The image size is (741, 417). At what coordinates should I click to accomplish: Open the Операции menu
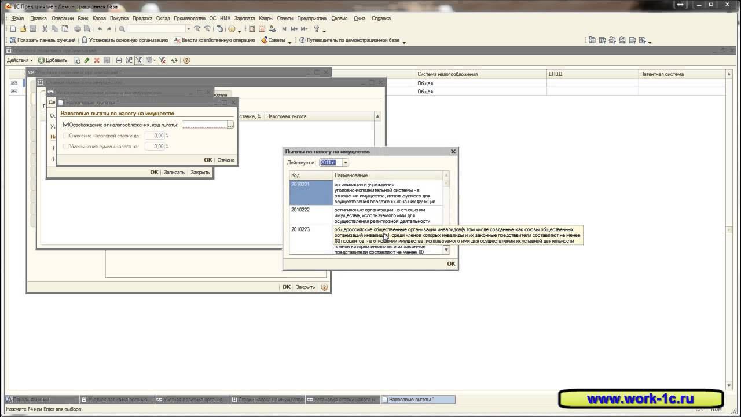[x=63, y=19]
